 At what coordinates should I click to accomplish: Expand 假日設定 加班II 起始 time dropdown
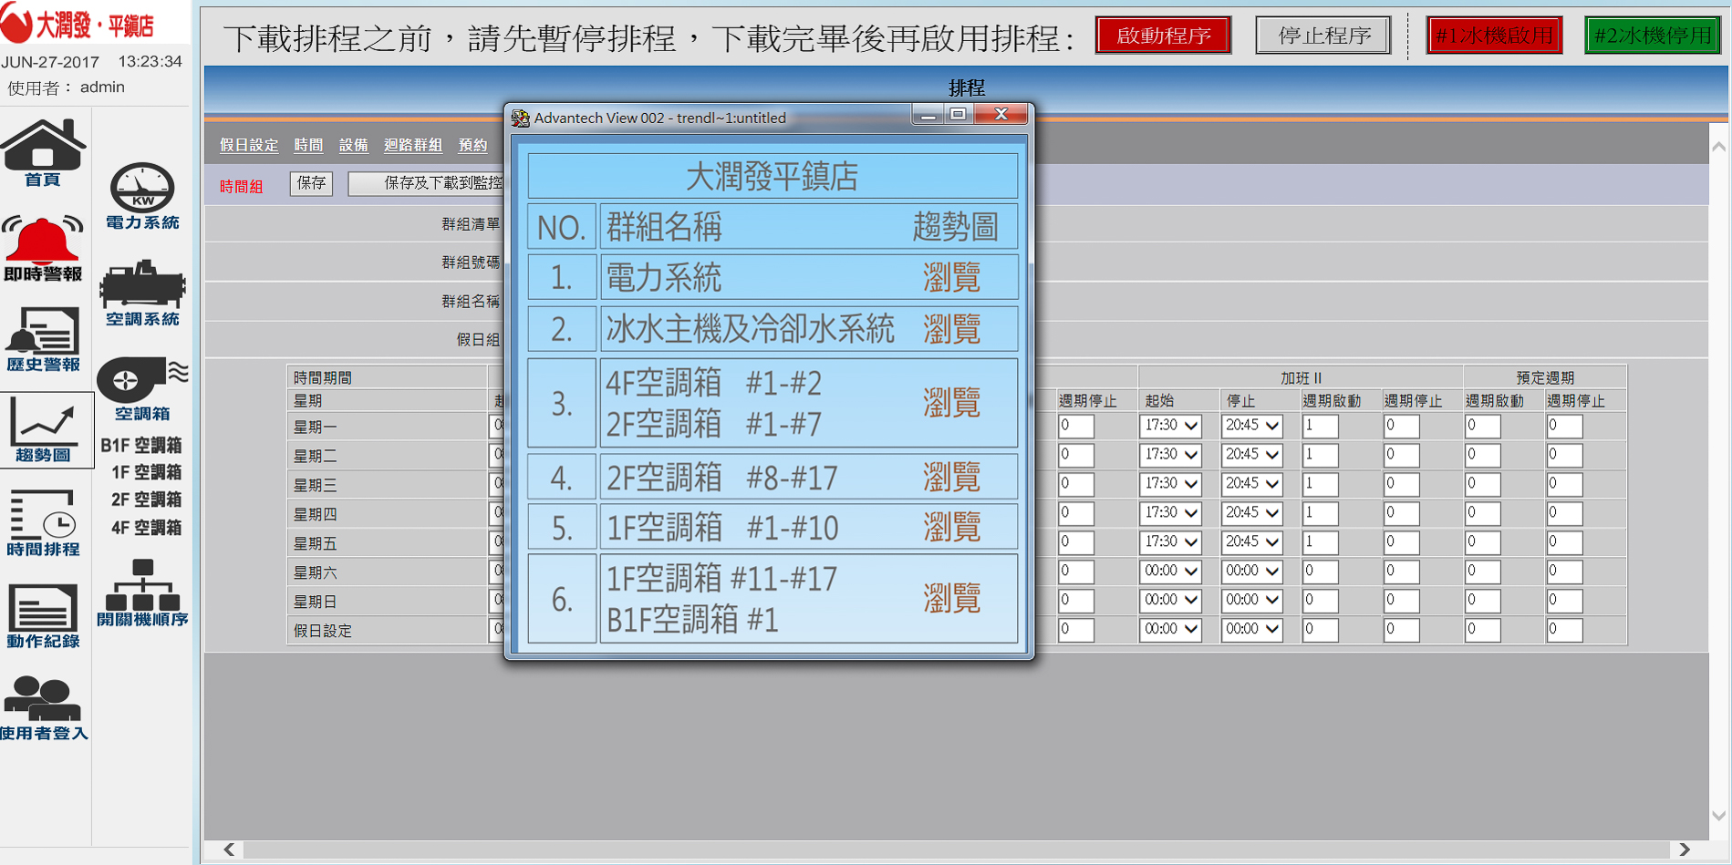tap(1170, 630)
